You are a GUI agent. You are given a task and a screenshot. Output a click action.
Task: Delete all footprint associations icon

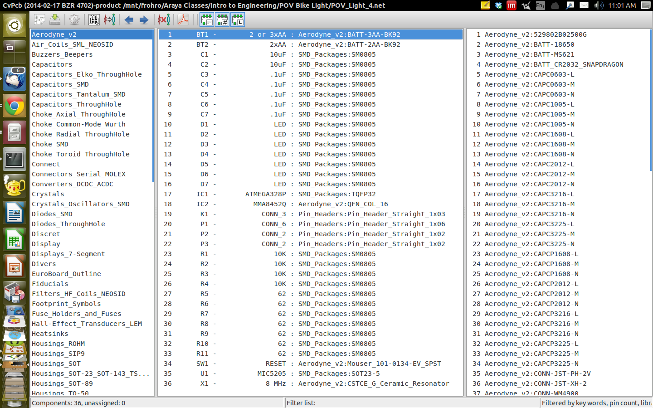tap(164, 20)
